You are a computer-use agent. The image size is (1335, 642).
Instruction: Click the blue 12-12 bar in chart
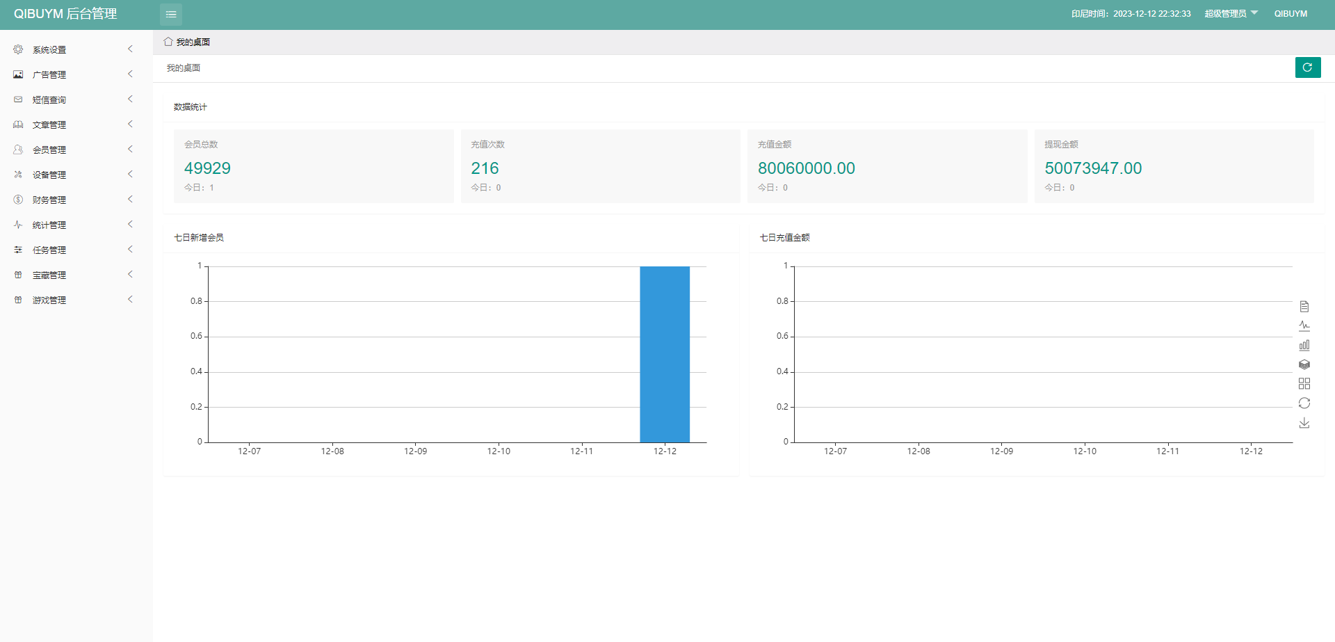pyautogui.click(x=665, y=354)
